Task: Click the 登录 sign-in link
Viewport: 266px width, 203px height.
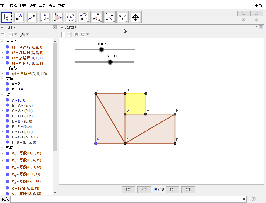Action: point(258,5)
